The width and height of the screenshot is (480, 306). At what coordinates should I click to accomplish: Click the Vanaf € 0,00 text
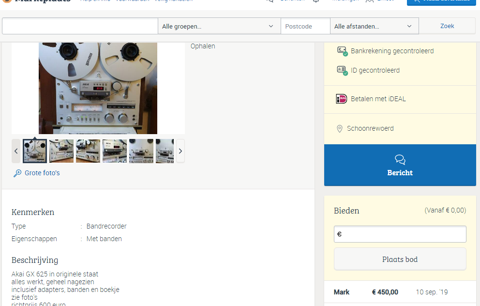(x=445, y=211)
